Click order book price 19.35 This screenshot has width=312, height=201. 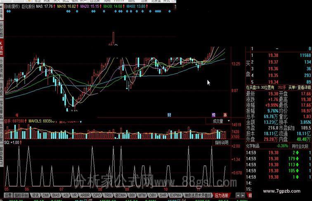point(273,76)
